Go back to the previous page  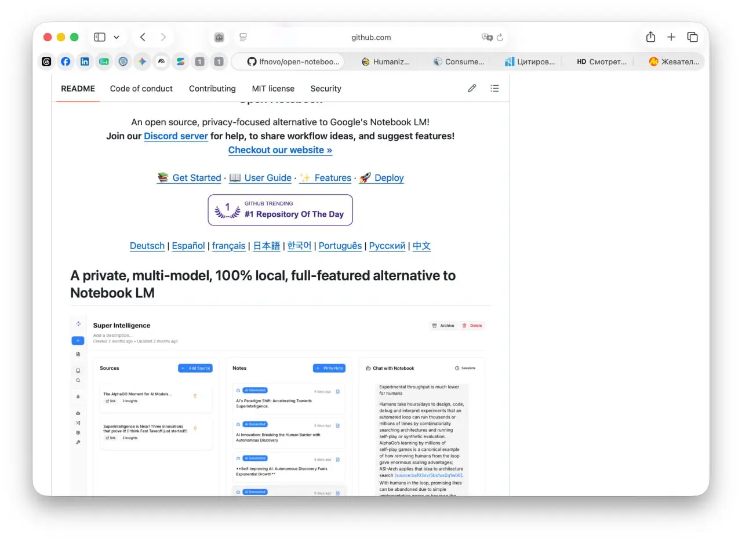coord(143,37)
